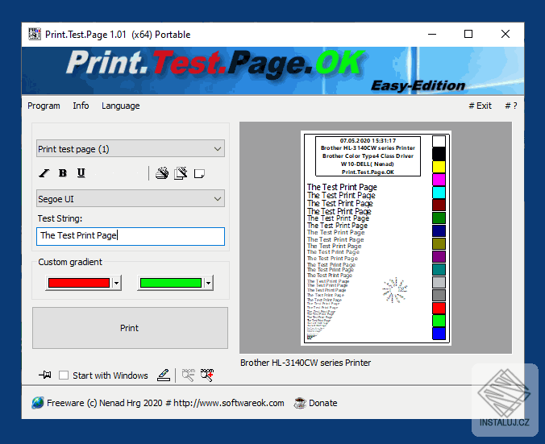Click the globe icon in the footer
This screenshot has height=444, width=545.
(38, 403)
